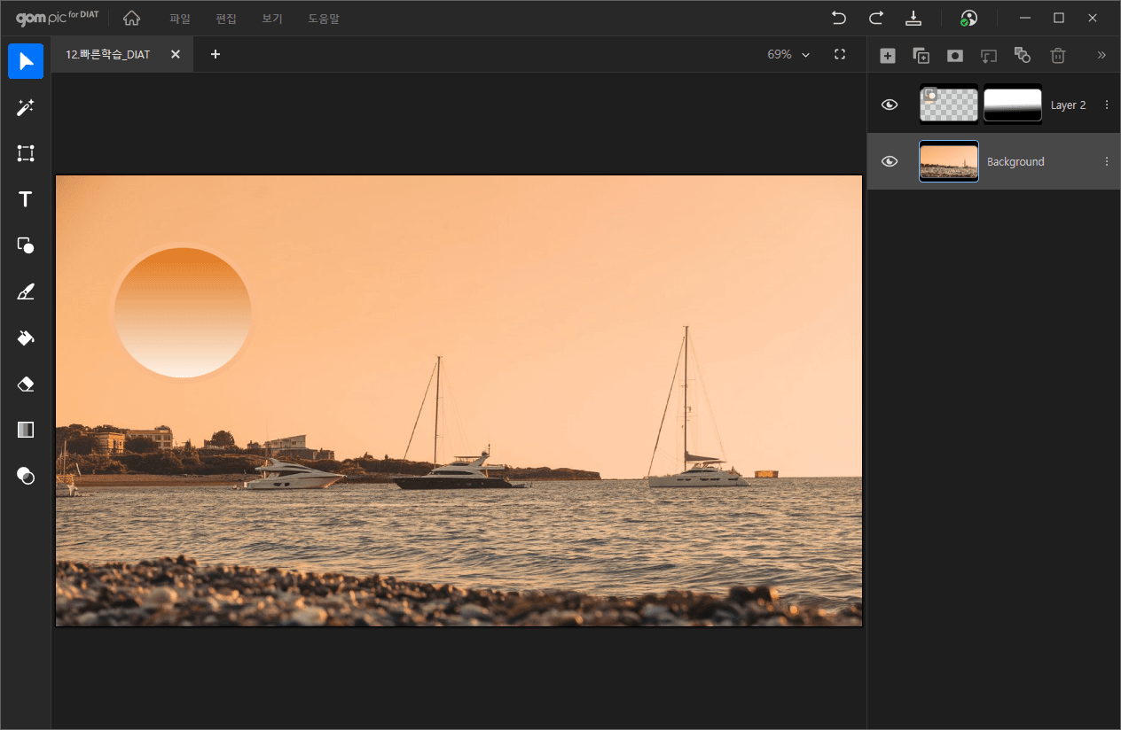Select the Shape tool
Screen dimensions: 1121x730
pos(26,245)
